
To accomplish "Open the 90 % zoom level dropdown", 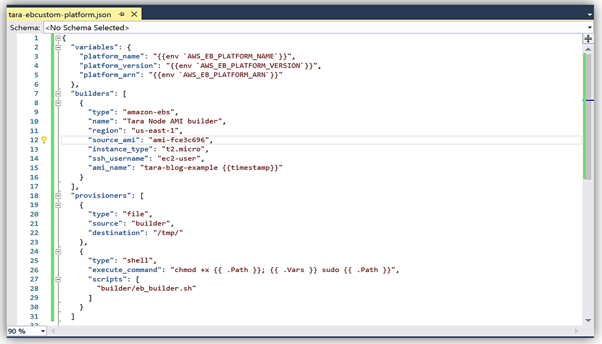I will coord(43,331).
